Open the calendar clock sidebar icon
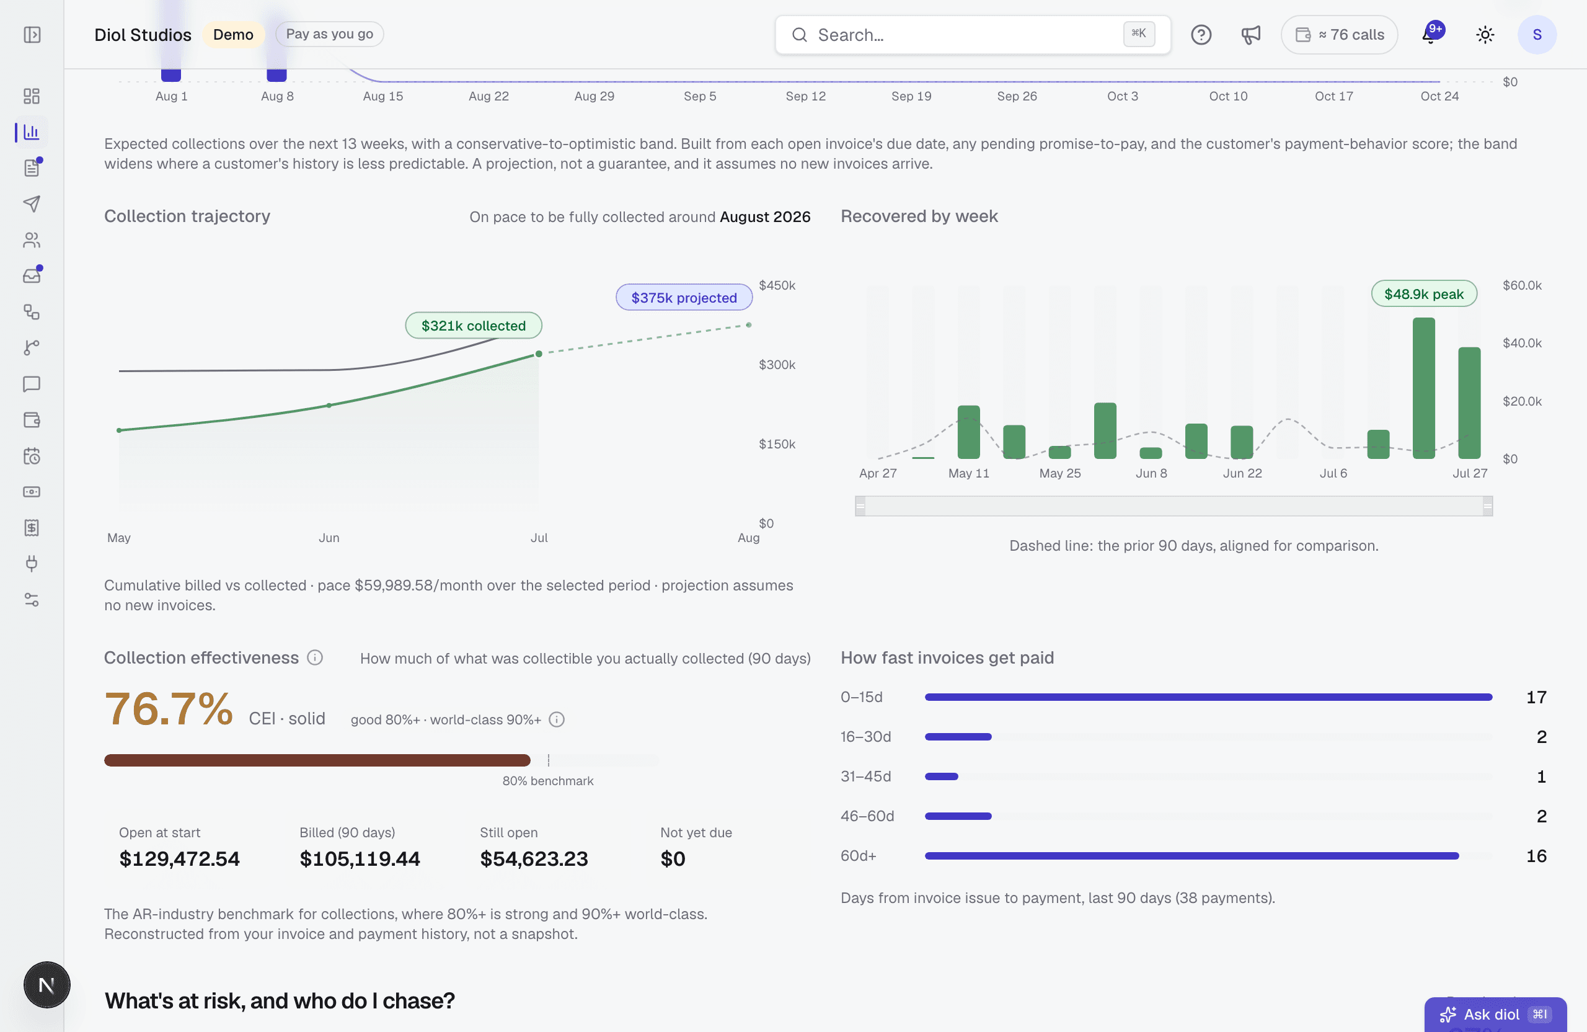 pyautogui.click(x=32, y=456)
